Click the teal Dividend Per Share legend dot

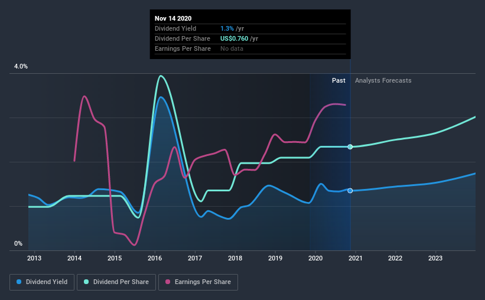pos(86,282)
